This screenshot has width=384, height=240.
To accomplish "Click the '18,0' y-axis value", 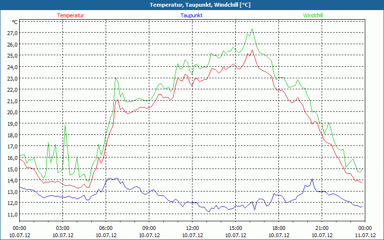I will (x=12, y=135).
